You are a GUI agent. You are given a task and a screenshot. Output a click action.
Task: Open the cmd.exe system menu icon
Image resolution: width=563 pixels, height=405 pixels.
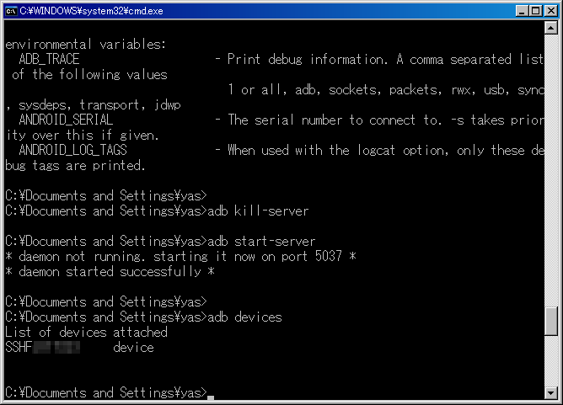click(x=11, y=11)
